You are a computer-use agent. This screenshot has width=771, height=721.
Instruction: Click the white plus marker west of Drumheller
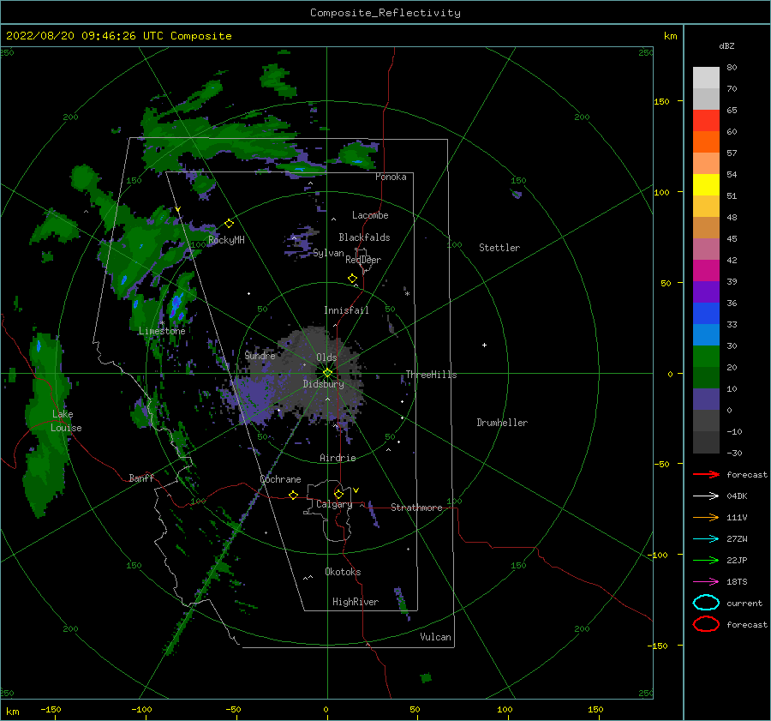pos(484,345)
